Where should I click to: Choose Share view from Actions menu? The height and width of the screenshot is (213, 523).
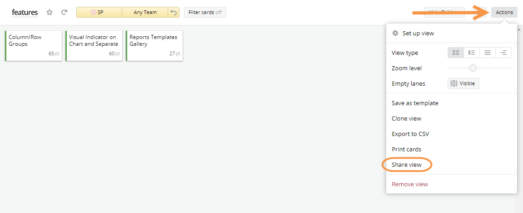point(407,165)
